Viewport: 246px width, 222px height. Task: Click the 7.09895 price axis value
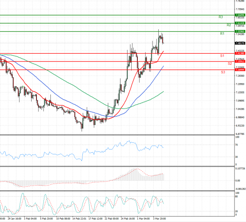(x=240, y=101)
